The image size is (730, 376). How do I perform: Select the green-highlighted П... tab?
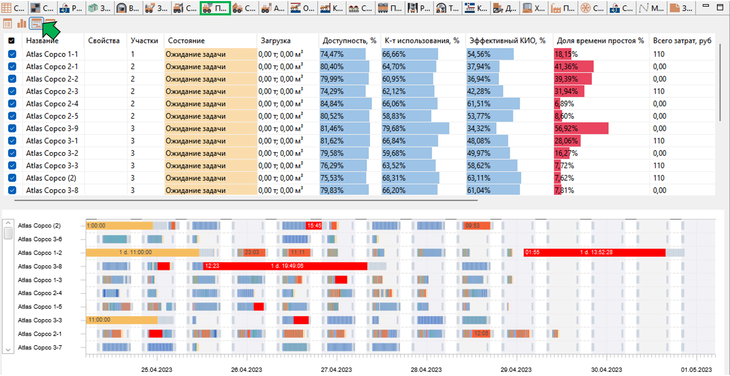pos(215,8)
